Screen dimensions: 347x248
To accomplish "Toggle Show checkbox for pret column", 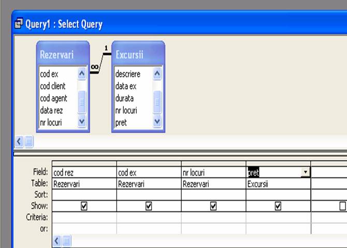I will point(278,206).
